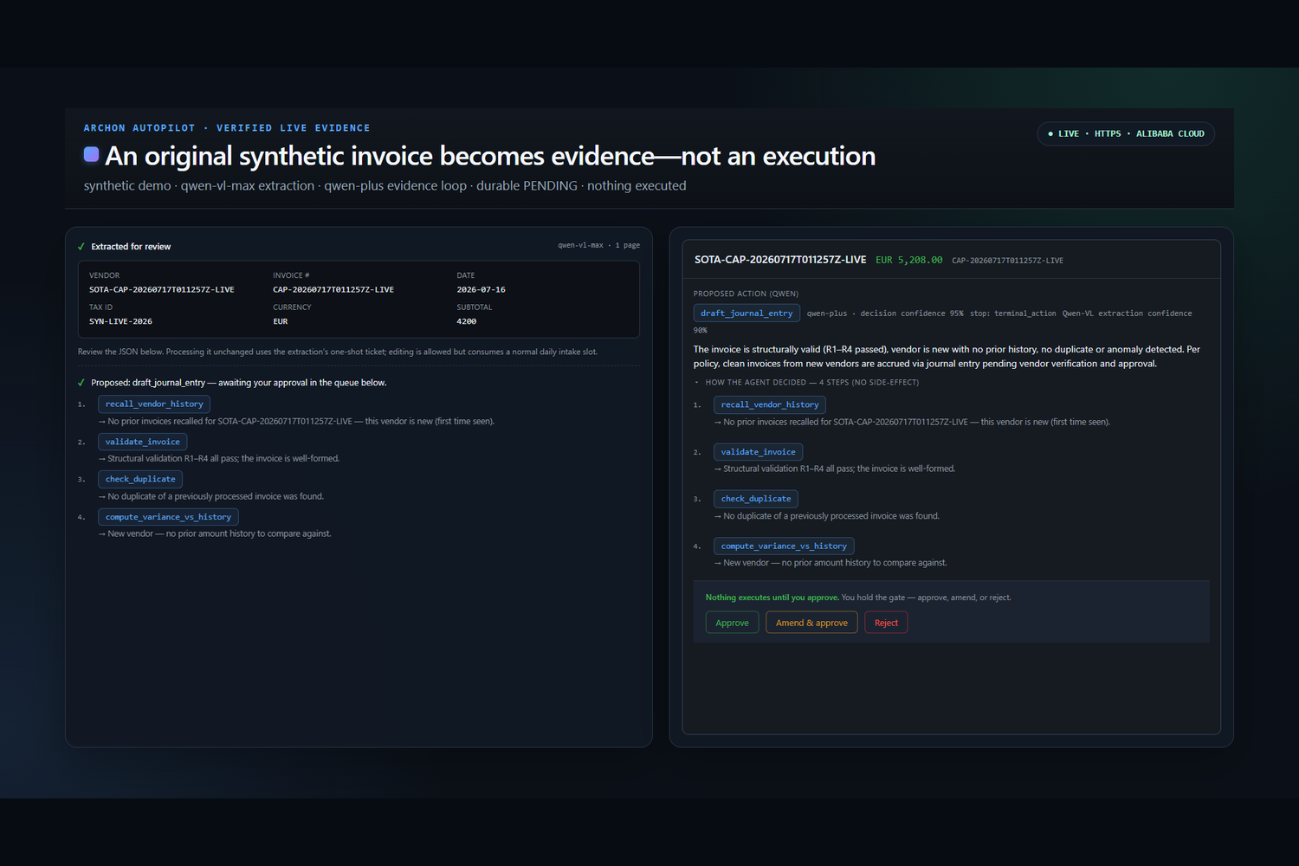Click validate_invoice chip in the left panel

[x=143, y=442]
